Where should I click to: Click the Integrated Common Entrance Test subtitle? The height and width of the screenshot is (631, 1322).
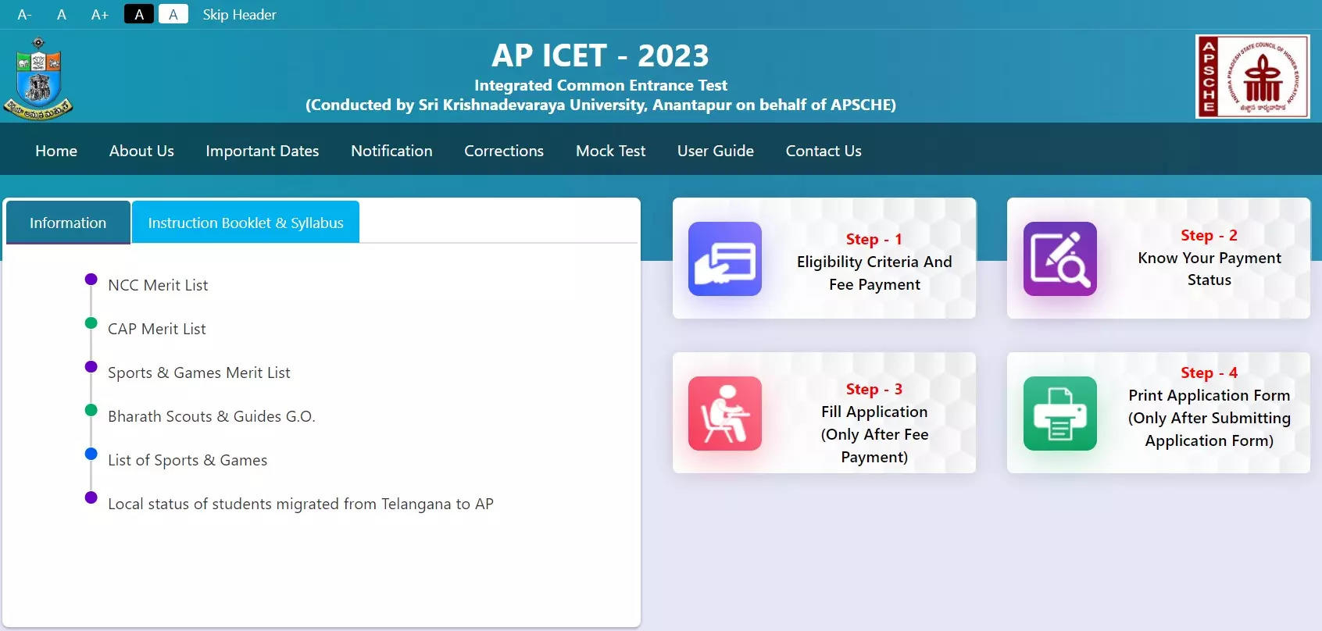[600, 85]
